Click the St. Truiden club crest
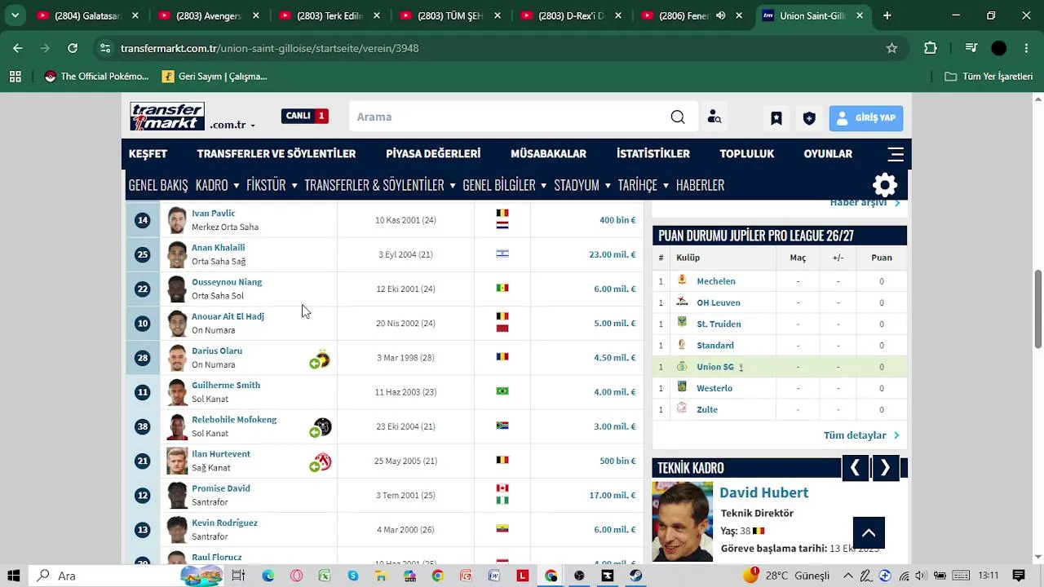The image size is (1044, 587). 682,323
